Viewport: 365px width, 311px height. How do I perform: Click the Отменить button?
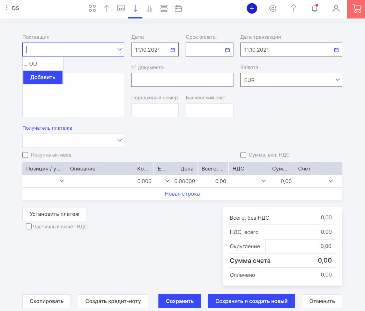(322, 301)
